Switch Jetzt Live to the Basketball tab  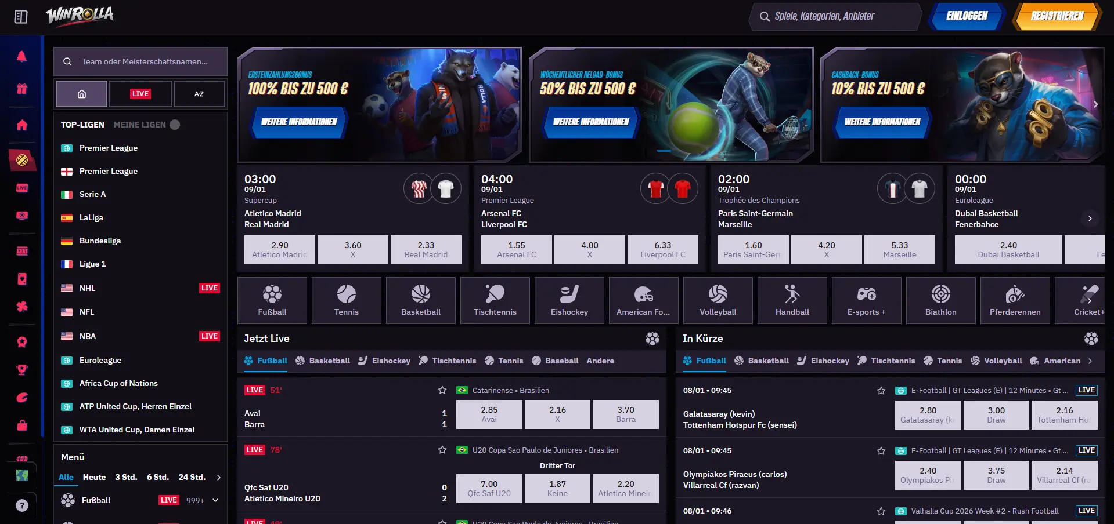(x=323, y=361)
